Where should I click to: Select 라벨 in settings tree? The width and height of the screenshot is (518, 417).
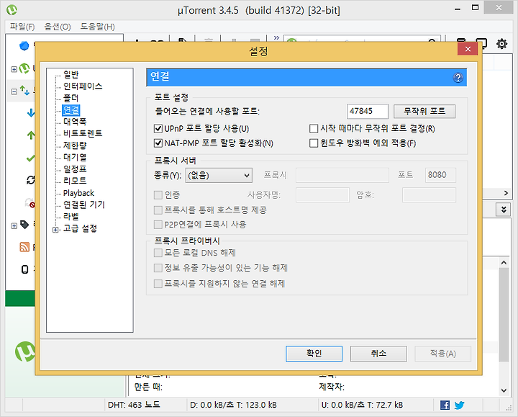(71, 217)
